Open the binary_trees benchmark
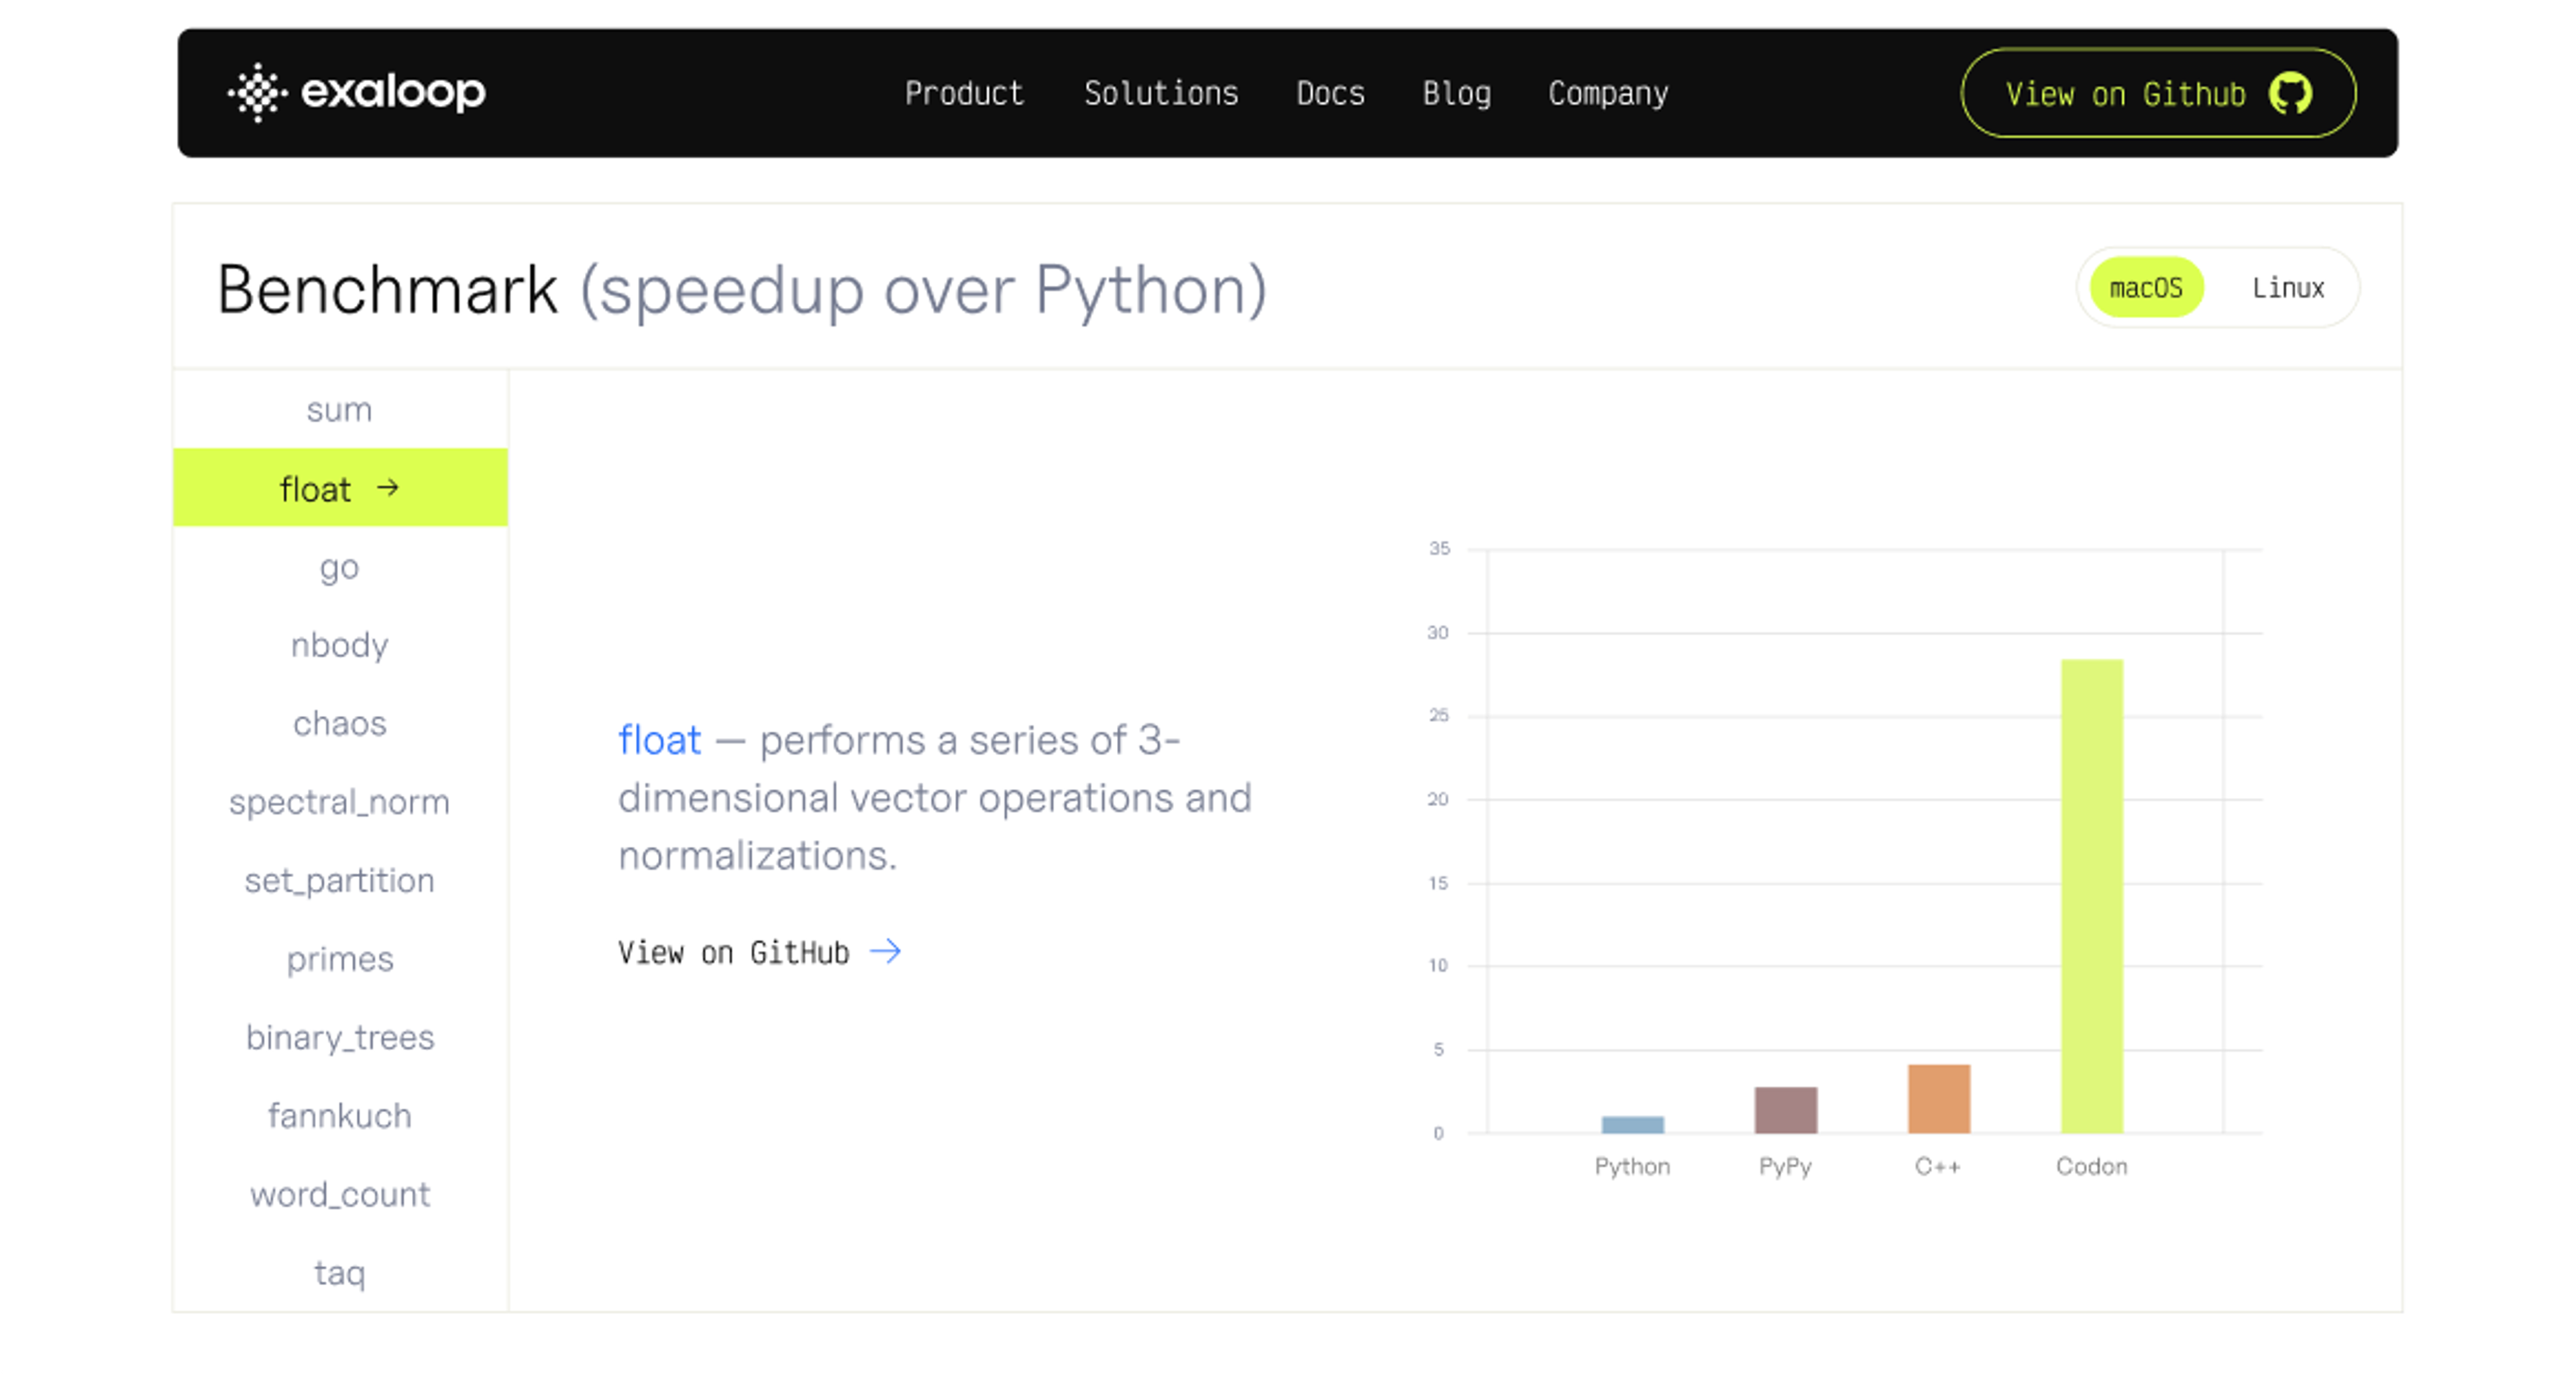The width and height of the screenshot is (2576, 1375). click(340, 1037)
